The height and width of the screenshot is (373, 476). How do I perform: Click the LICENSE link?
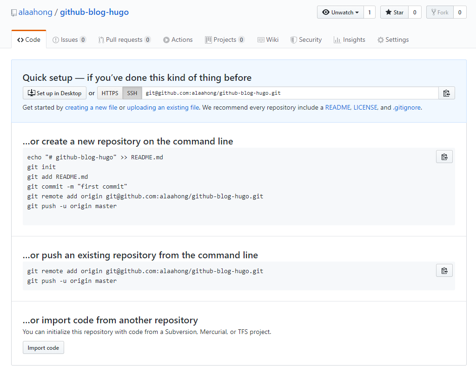click(x=365, y=108)
